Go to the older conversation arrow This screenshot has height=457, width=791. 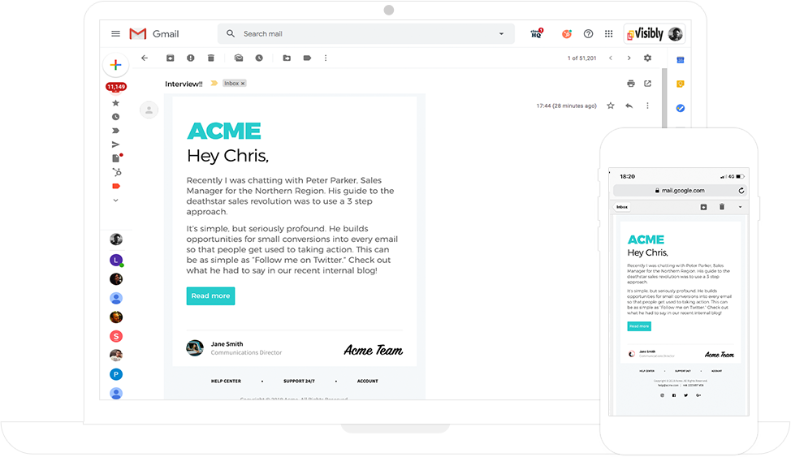(x=629, y=58)
